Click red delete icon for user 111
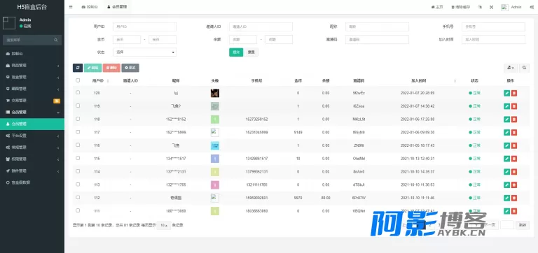This screenshot has width=538, height=253. (514, 211)
